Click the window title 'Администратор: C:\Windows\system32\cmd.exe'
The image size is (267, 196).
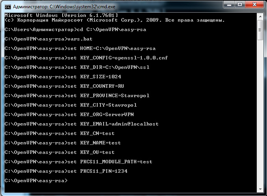click(64, 7)
